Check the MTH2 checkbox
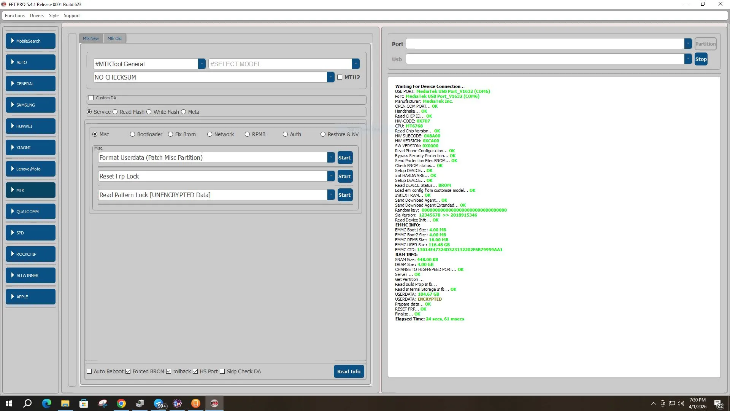Image resolution: width=730 pixels, height=411 pixels. [340, 77]
